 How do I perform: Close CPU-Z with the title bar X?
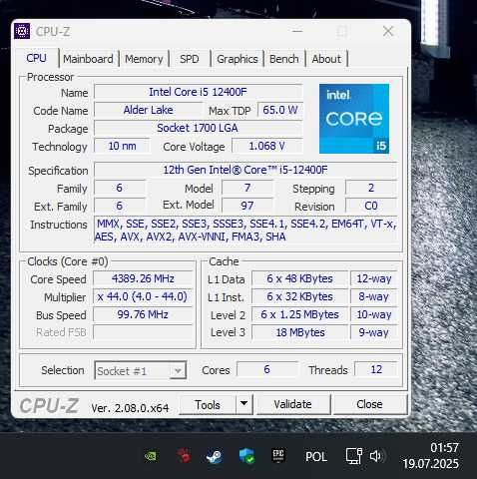click(x=388, y=31)
